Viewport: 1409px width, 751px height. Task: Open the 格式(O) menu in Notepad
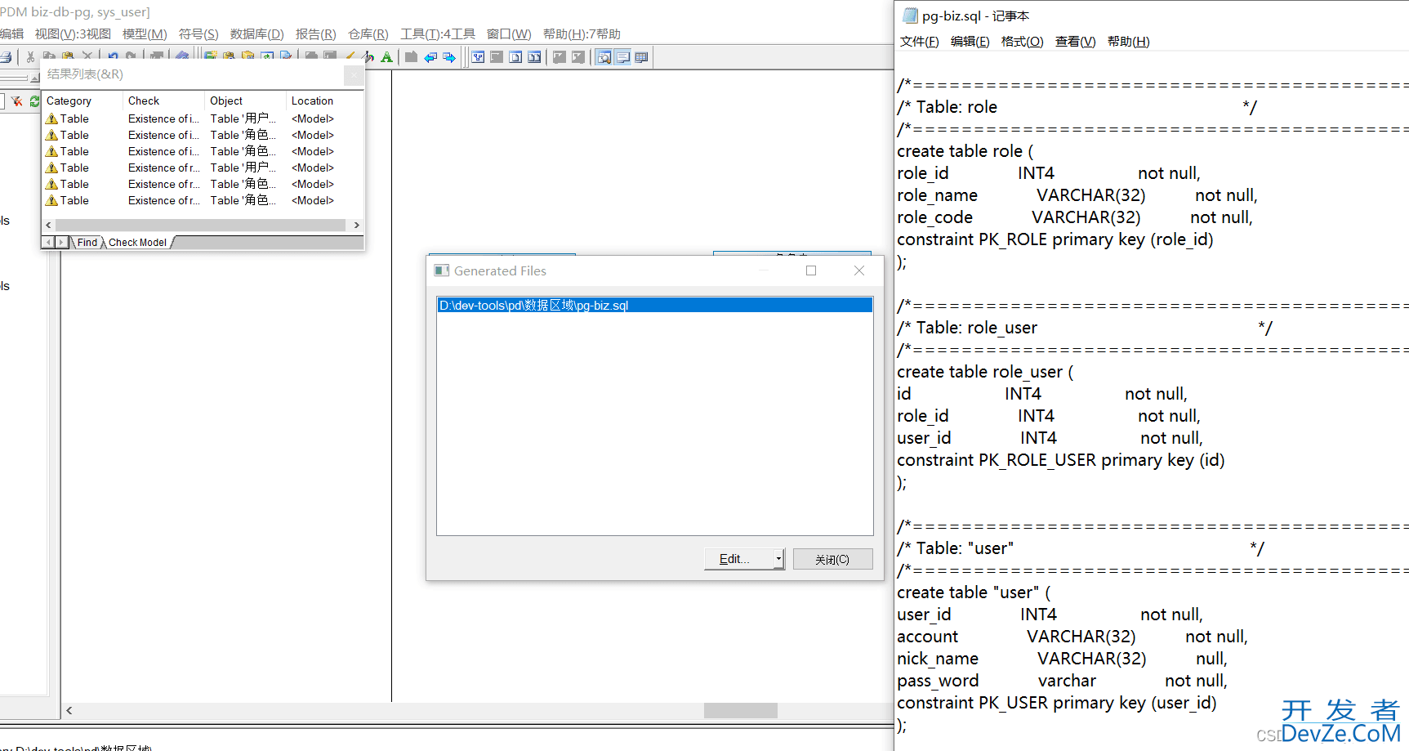coord(1022,42)
